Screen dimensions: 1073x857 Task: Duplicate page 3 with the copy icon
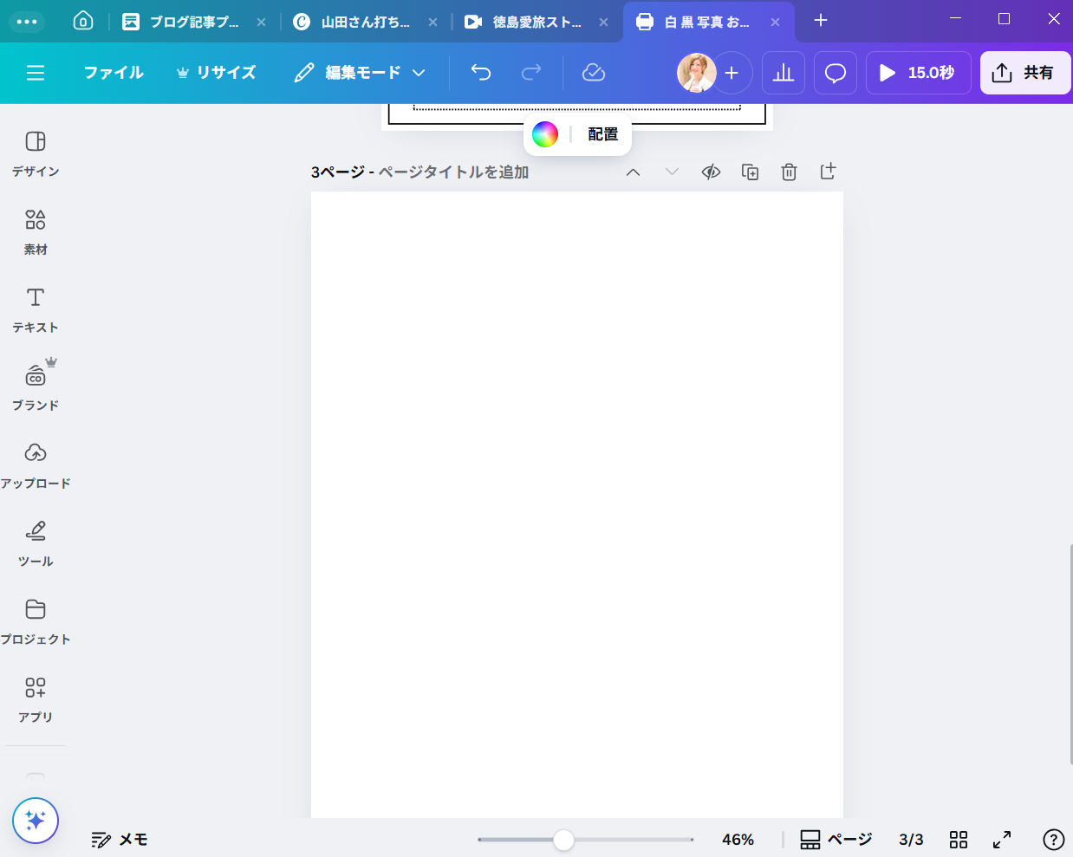click(751, 172)
